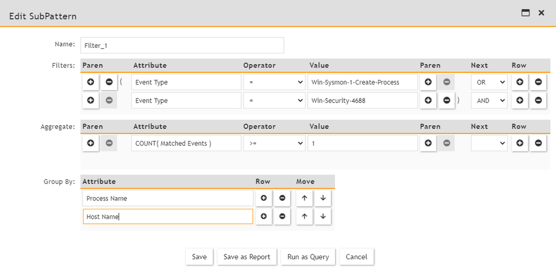Add row below Process Name group-by

(x=264, y=198)
